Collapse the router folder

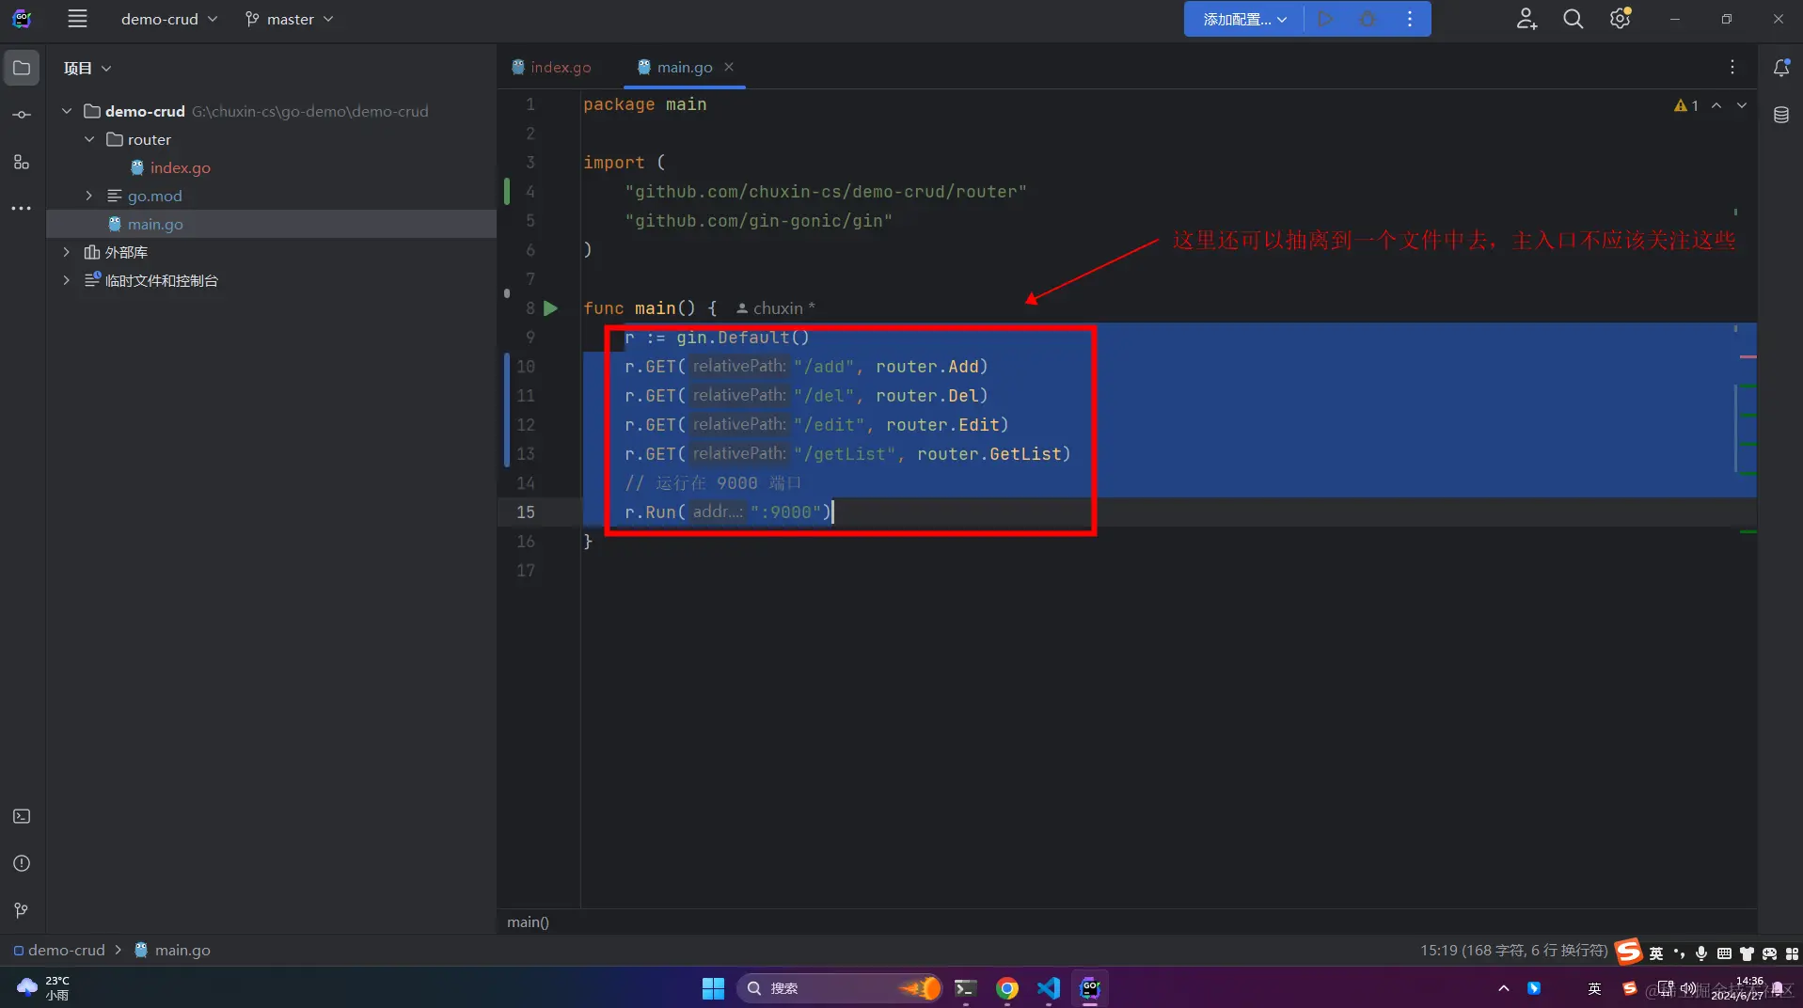point(89,139)
